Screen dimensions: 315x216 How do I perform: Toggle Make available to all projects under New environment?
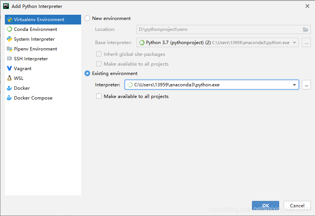[x=99, y=64]
